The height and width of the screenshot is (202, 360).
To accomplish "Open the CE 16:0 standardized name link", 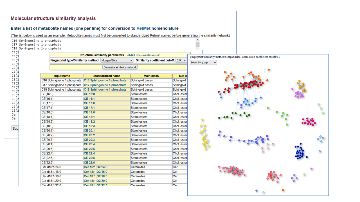I will tap(89, 94).
